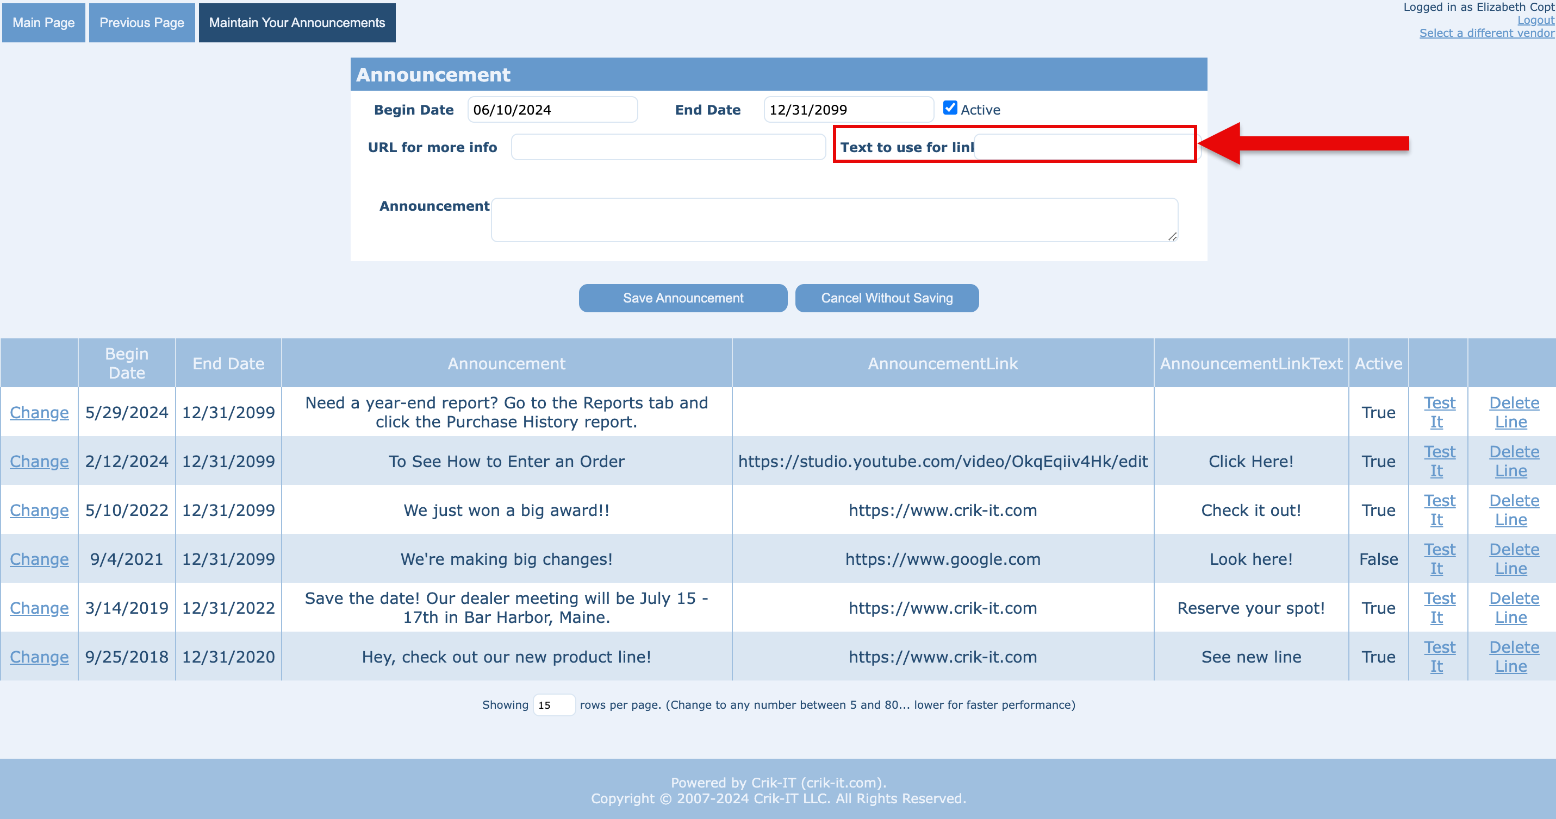Screen dimensions: 1556x819
Task: Click Change on the 9/25/2018 row
Action: [x=39, y=657]
